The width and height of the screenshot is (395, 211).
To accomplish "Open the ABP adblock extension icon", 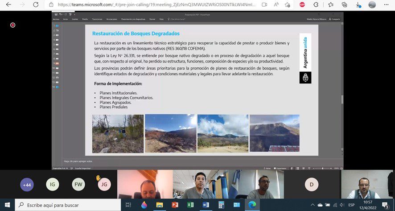I will [x=302, y=4].
